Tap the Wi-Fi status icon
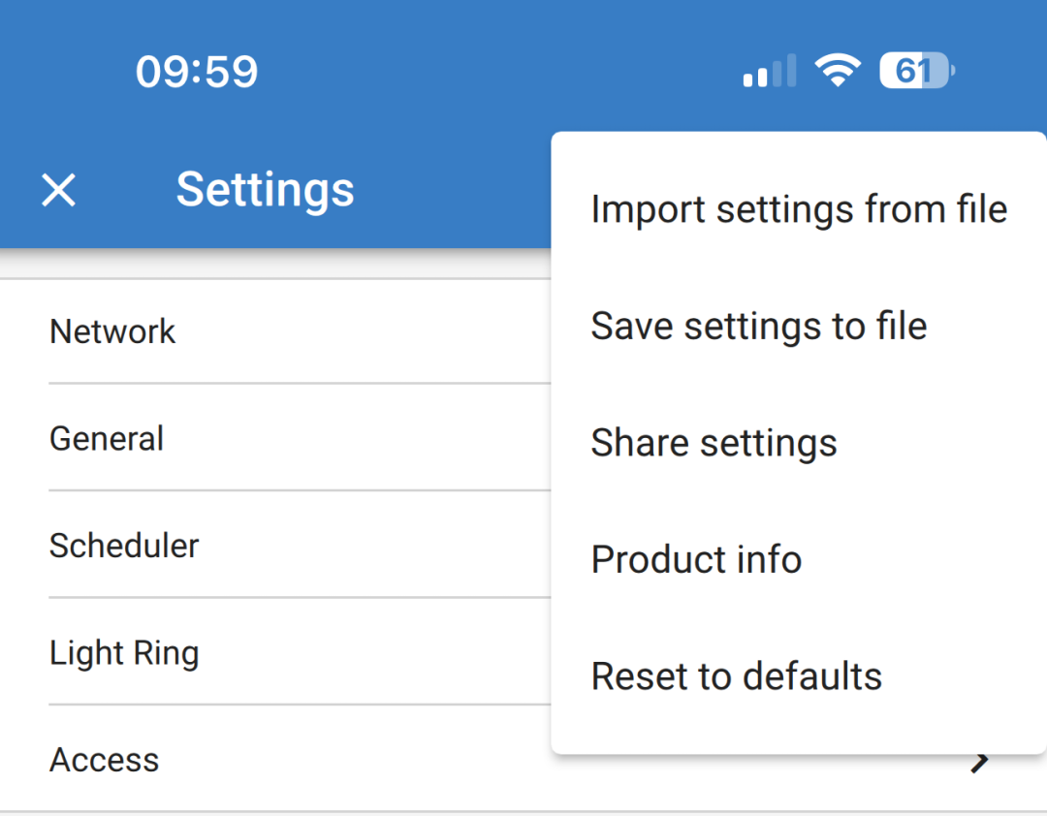The width and height of the screenshot is (1047, 816). [x=838, y=70]
